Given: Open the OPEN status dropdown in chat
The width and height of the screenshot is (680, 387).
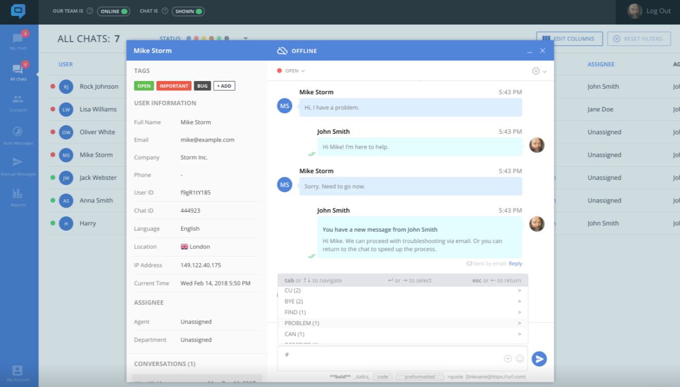Looking at the screenshot, I should coord(291,71).
